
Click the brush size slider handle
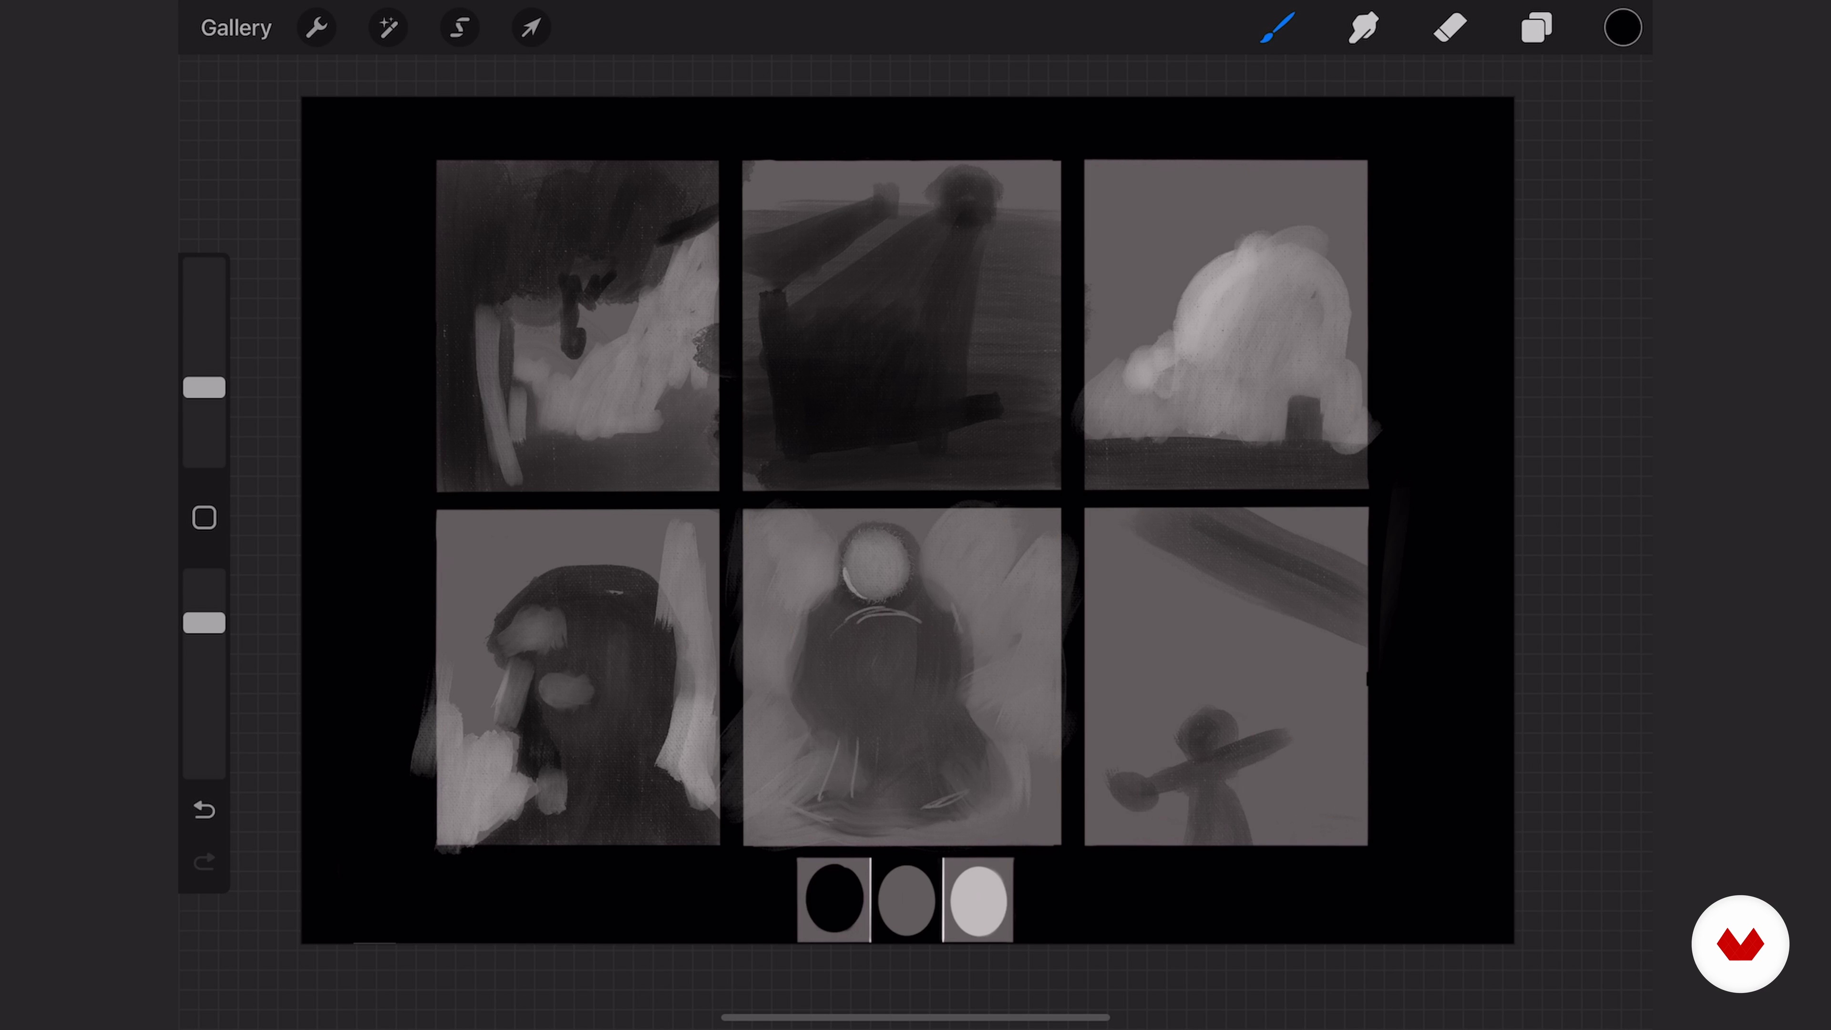204,387
